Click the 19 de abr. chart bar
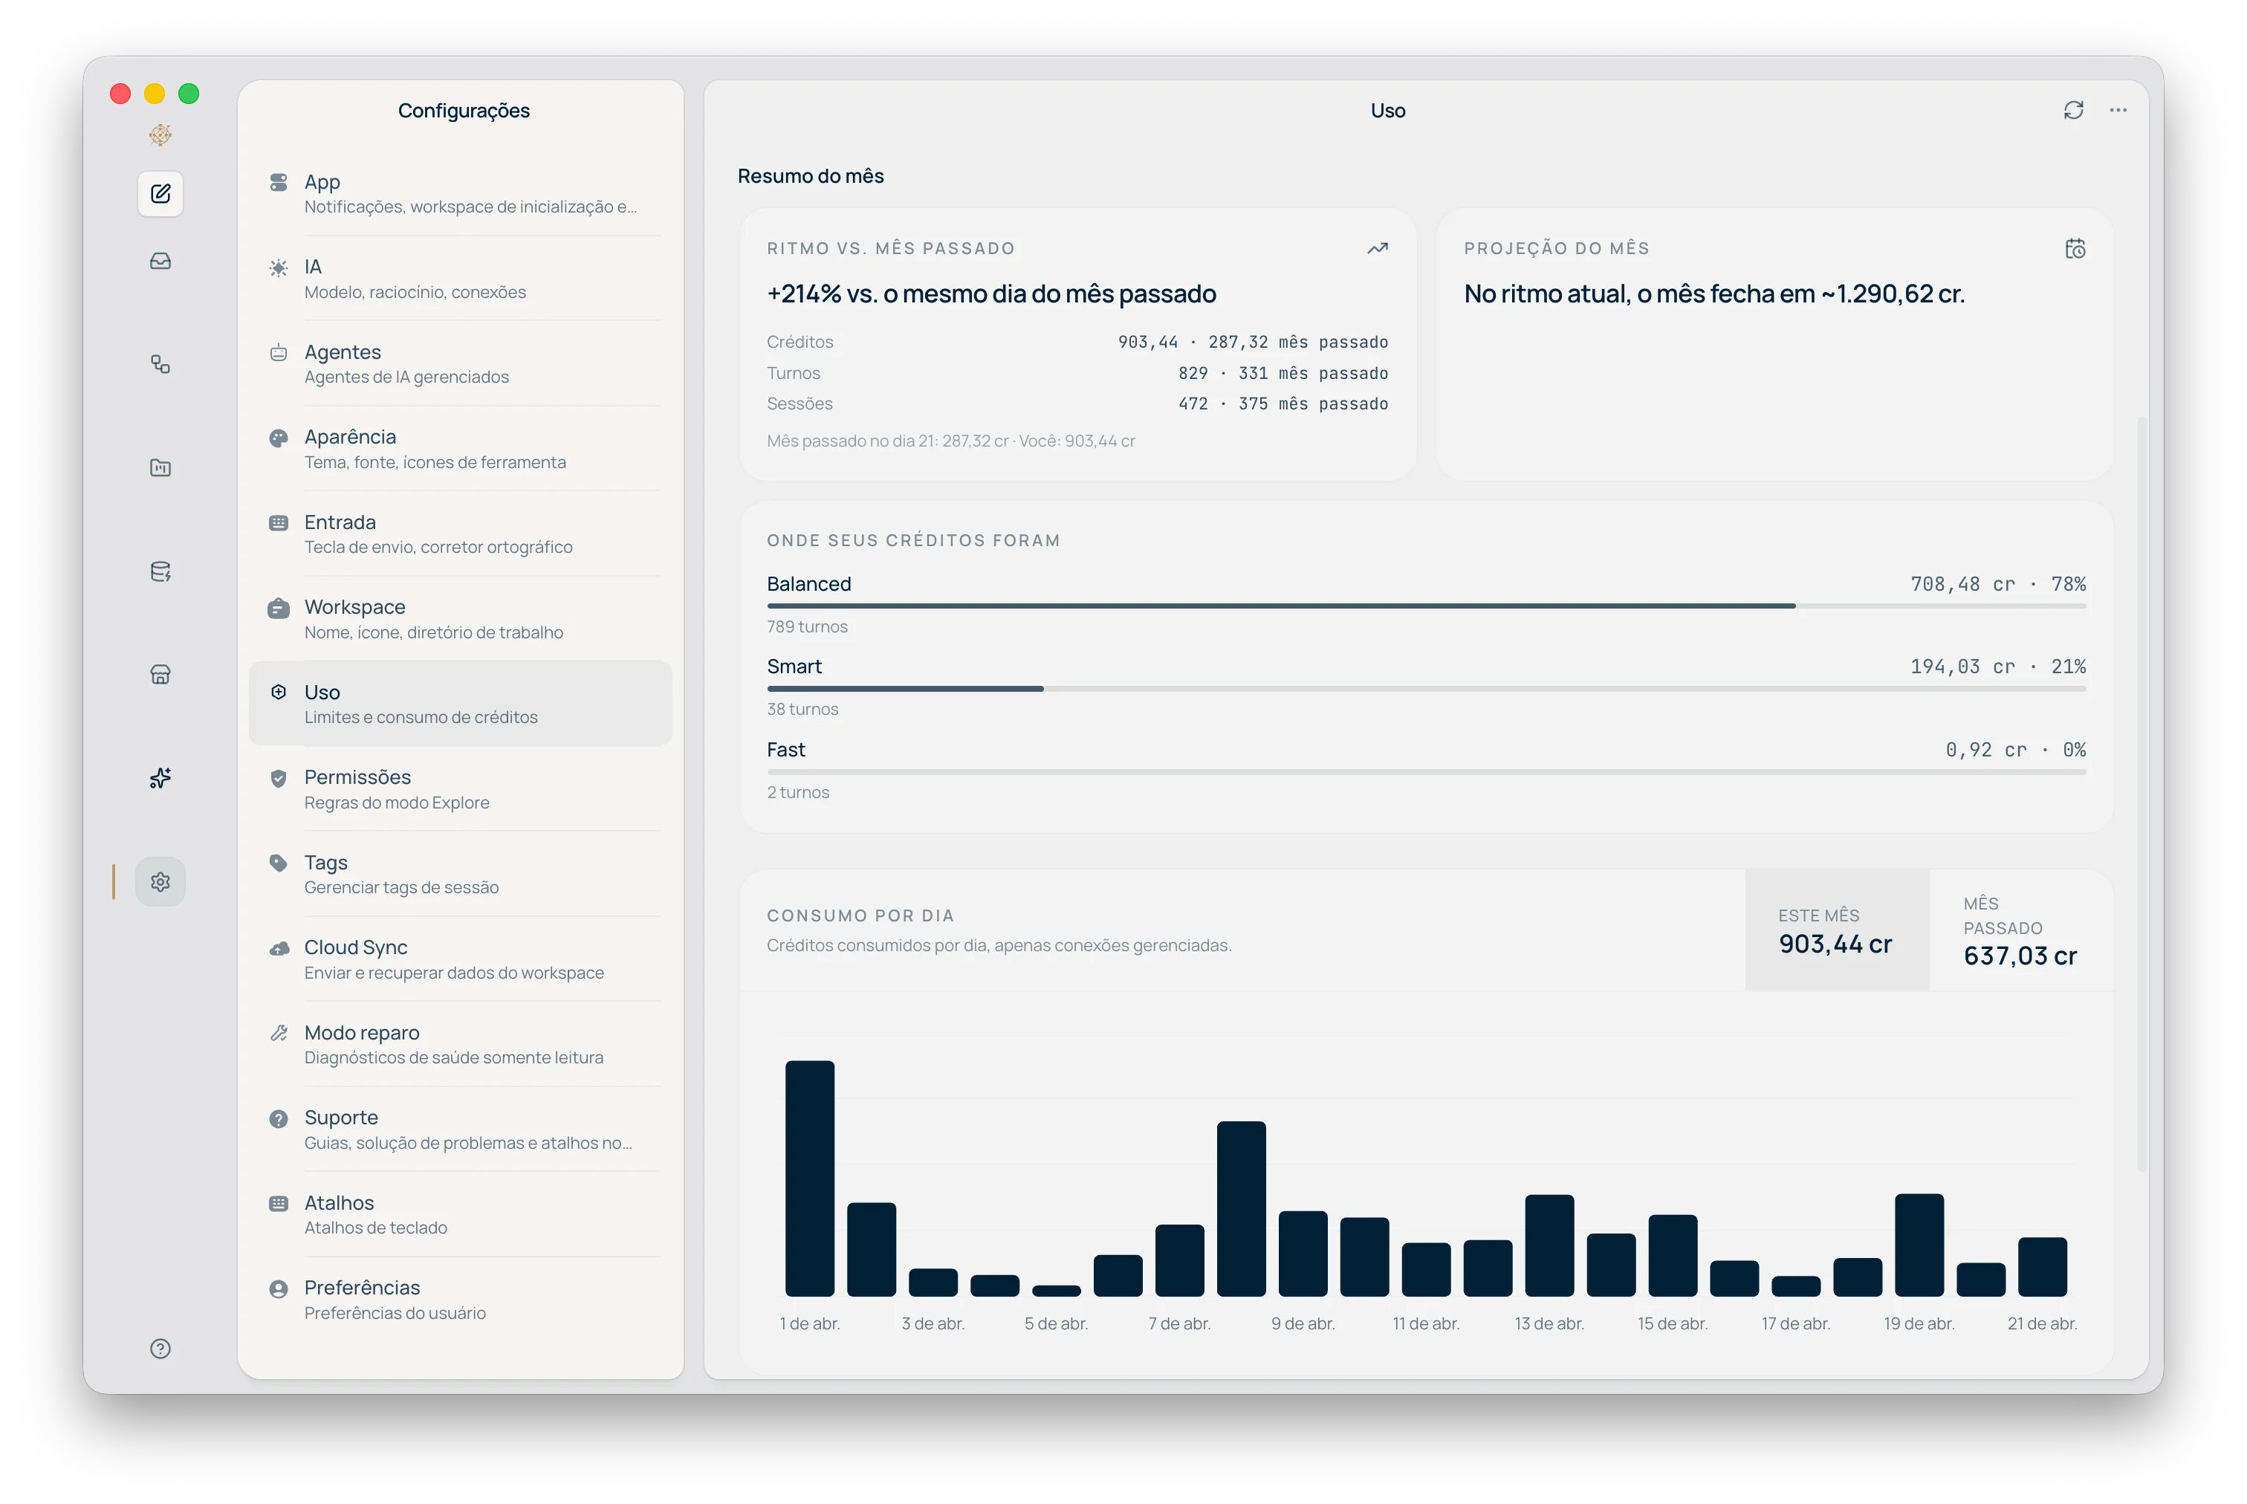Screen dimensions: 2247x1504 (1918, 1244)
